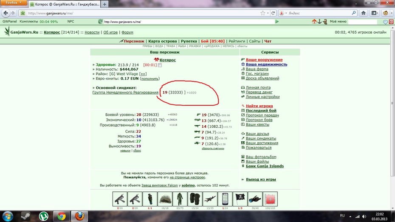This screenshot has width=395, height=222.
Task: Click the Новости header link
Action: coord(92,32)
